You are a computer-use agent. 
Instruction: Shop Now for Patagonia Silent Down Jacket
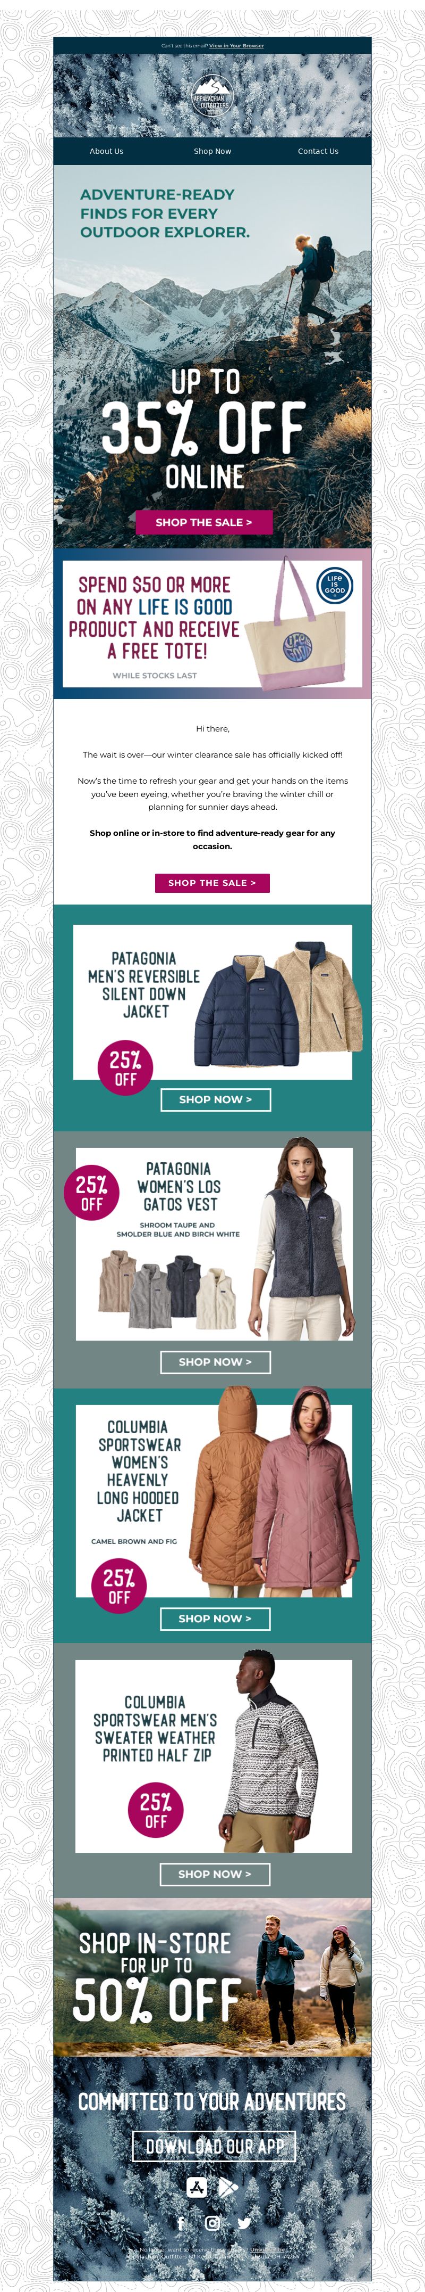216,1100
